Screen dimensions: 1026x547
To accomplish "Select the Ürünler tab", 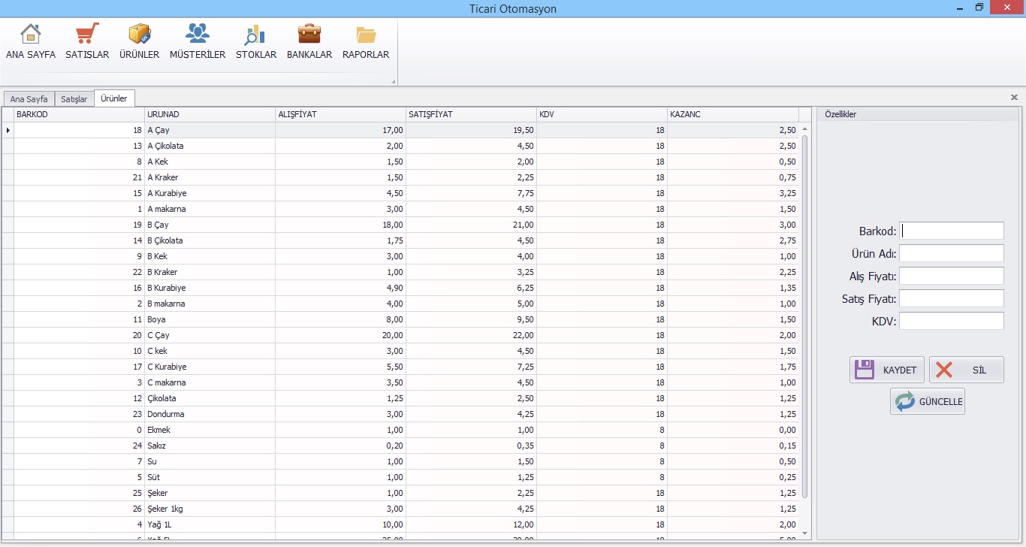I will [114, 98].
